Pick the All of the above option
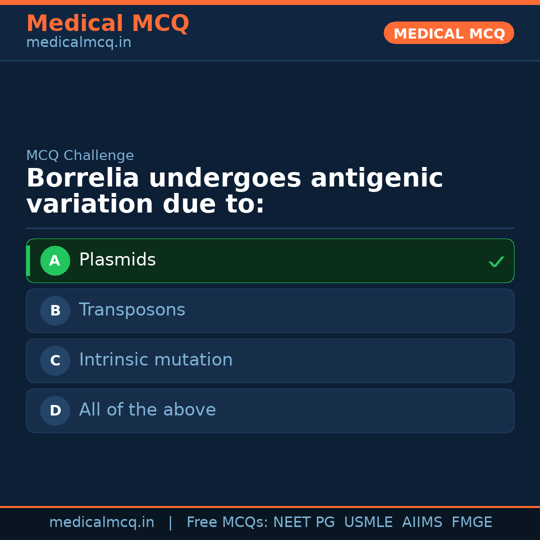 (x=147, y=410)
